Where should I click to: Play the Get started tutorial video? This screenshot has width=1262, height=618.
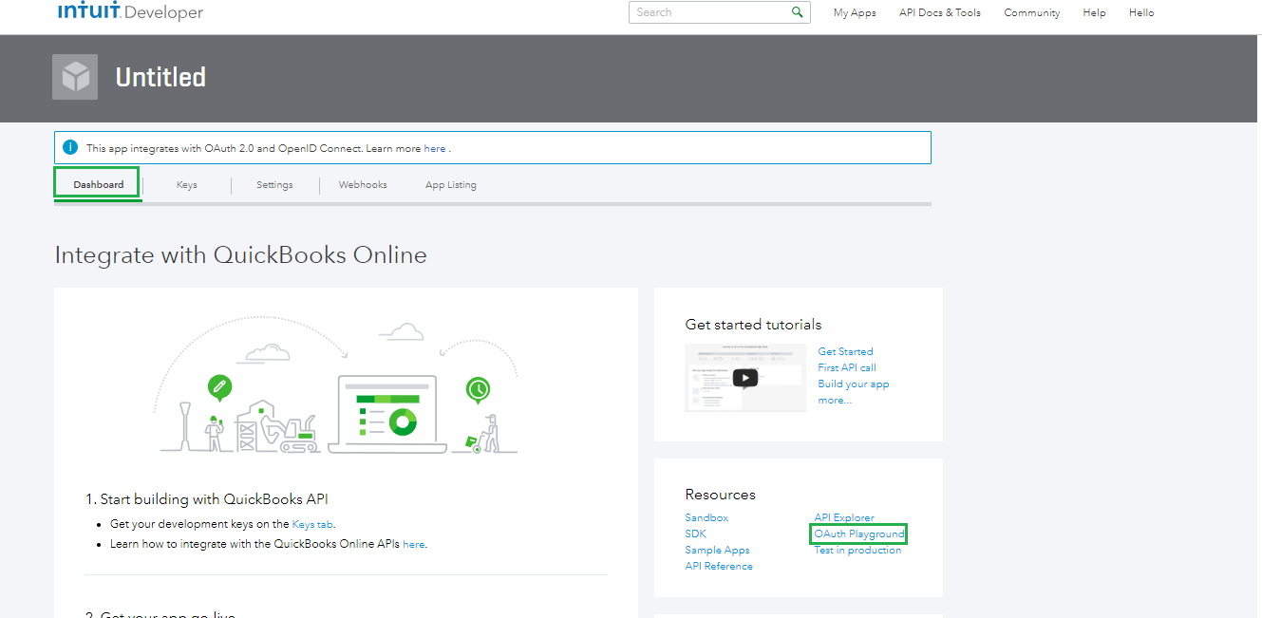click(745, 378)
